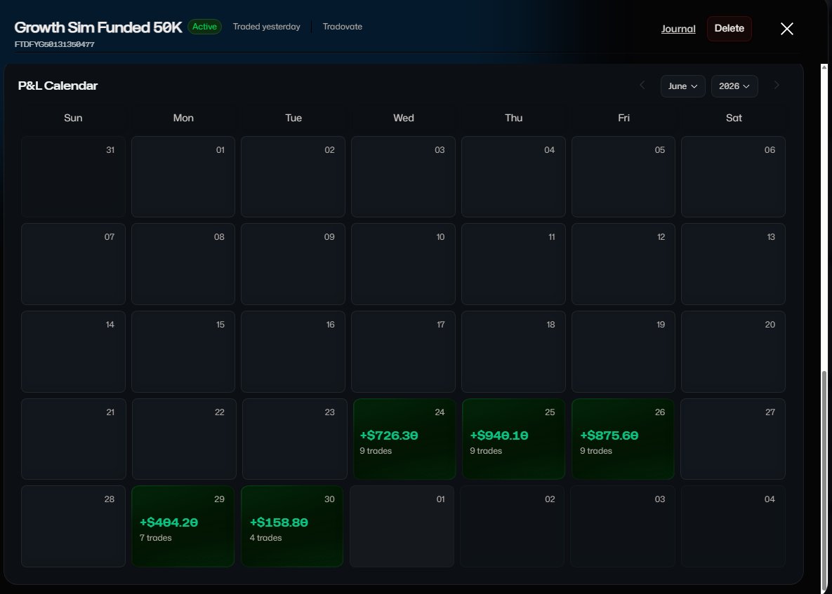Viewport: 832px width, 594px height.
Task: Open June 29 day showing +$404.20
Action: 183,526
